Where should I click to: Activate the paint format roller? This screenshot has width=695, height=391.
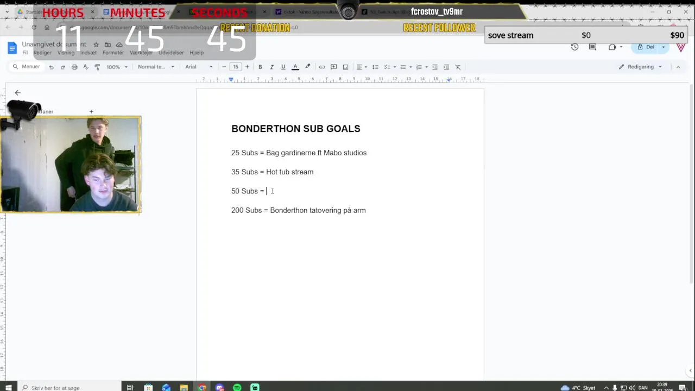point(97,67)
